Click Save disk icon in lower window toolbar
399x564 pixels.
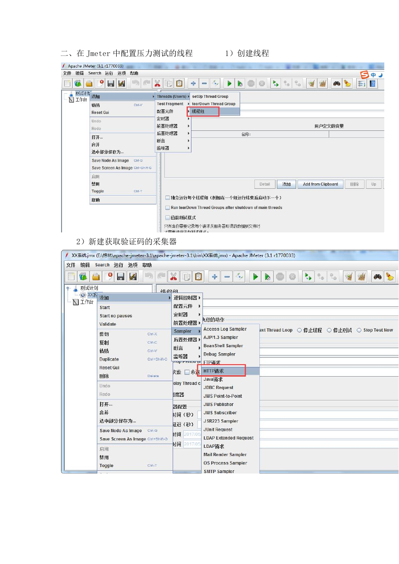(121, 276)
